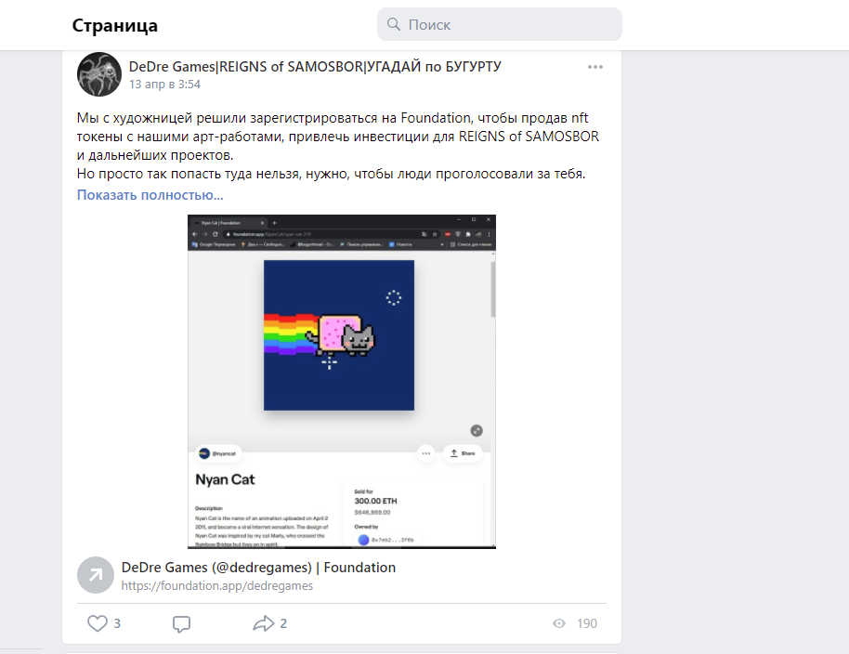This screenshot has width=849, height=654.
Task: Open the Nyan Cat screenshot image
Action: pos(342,382)
